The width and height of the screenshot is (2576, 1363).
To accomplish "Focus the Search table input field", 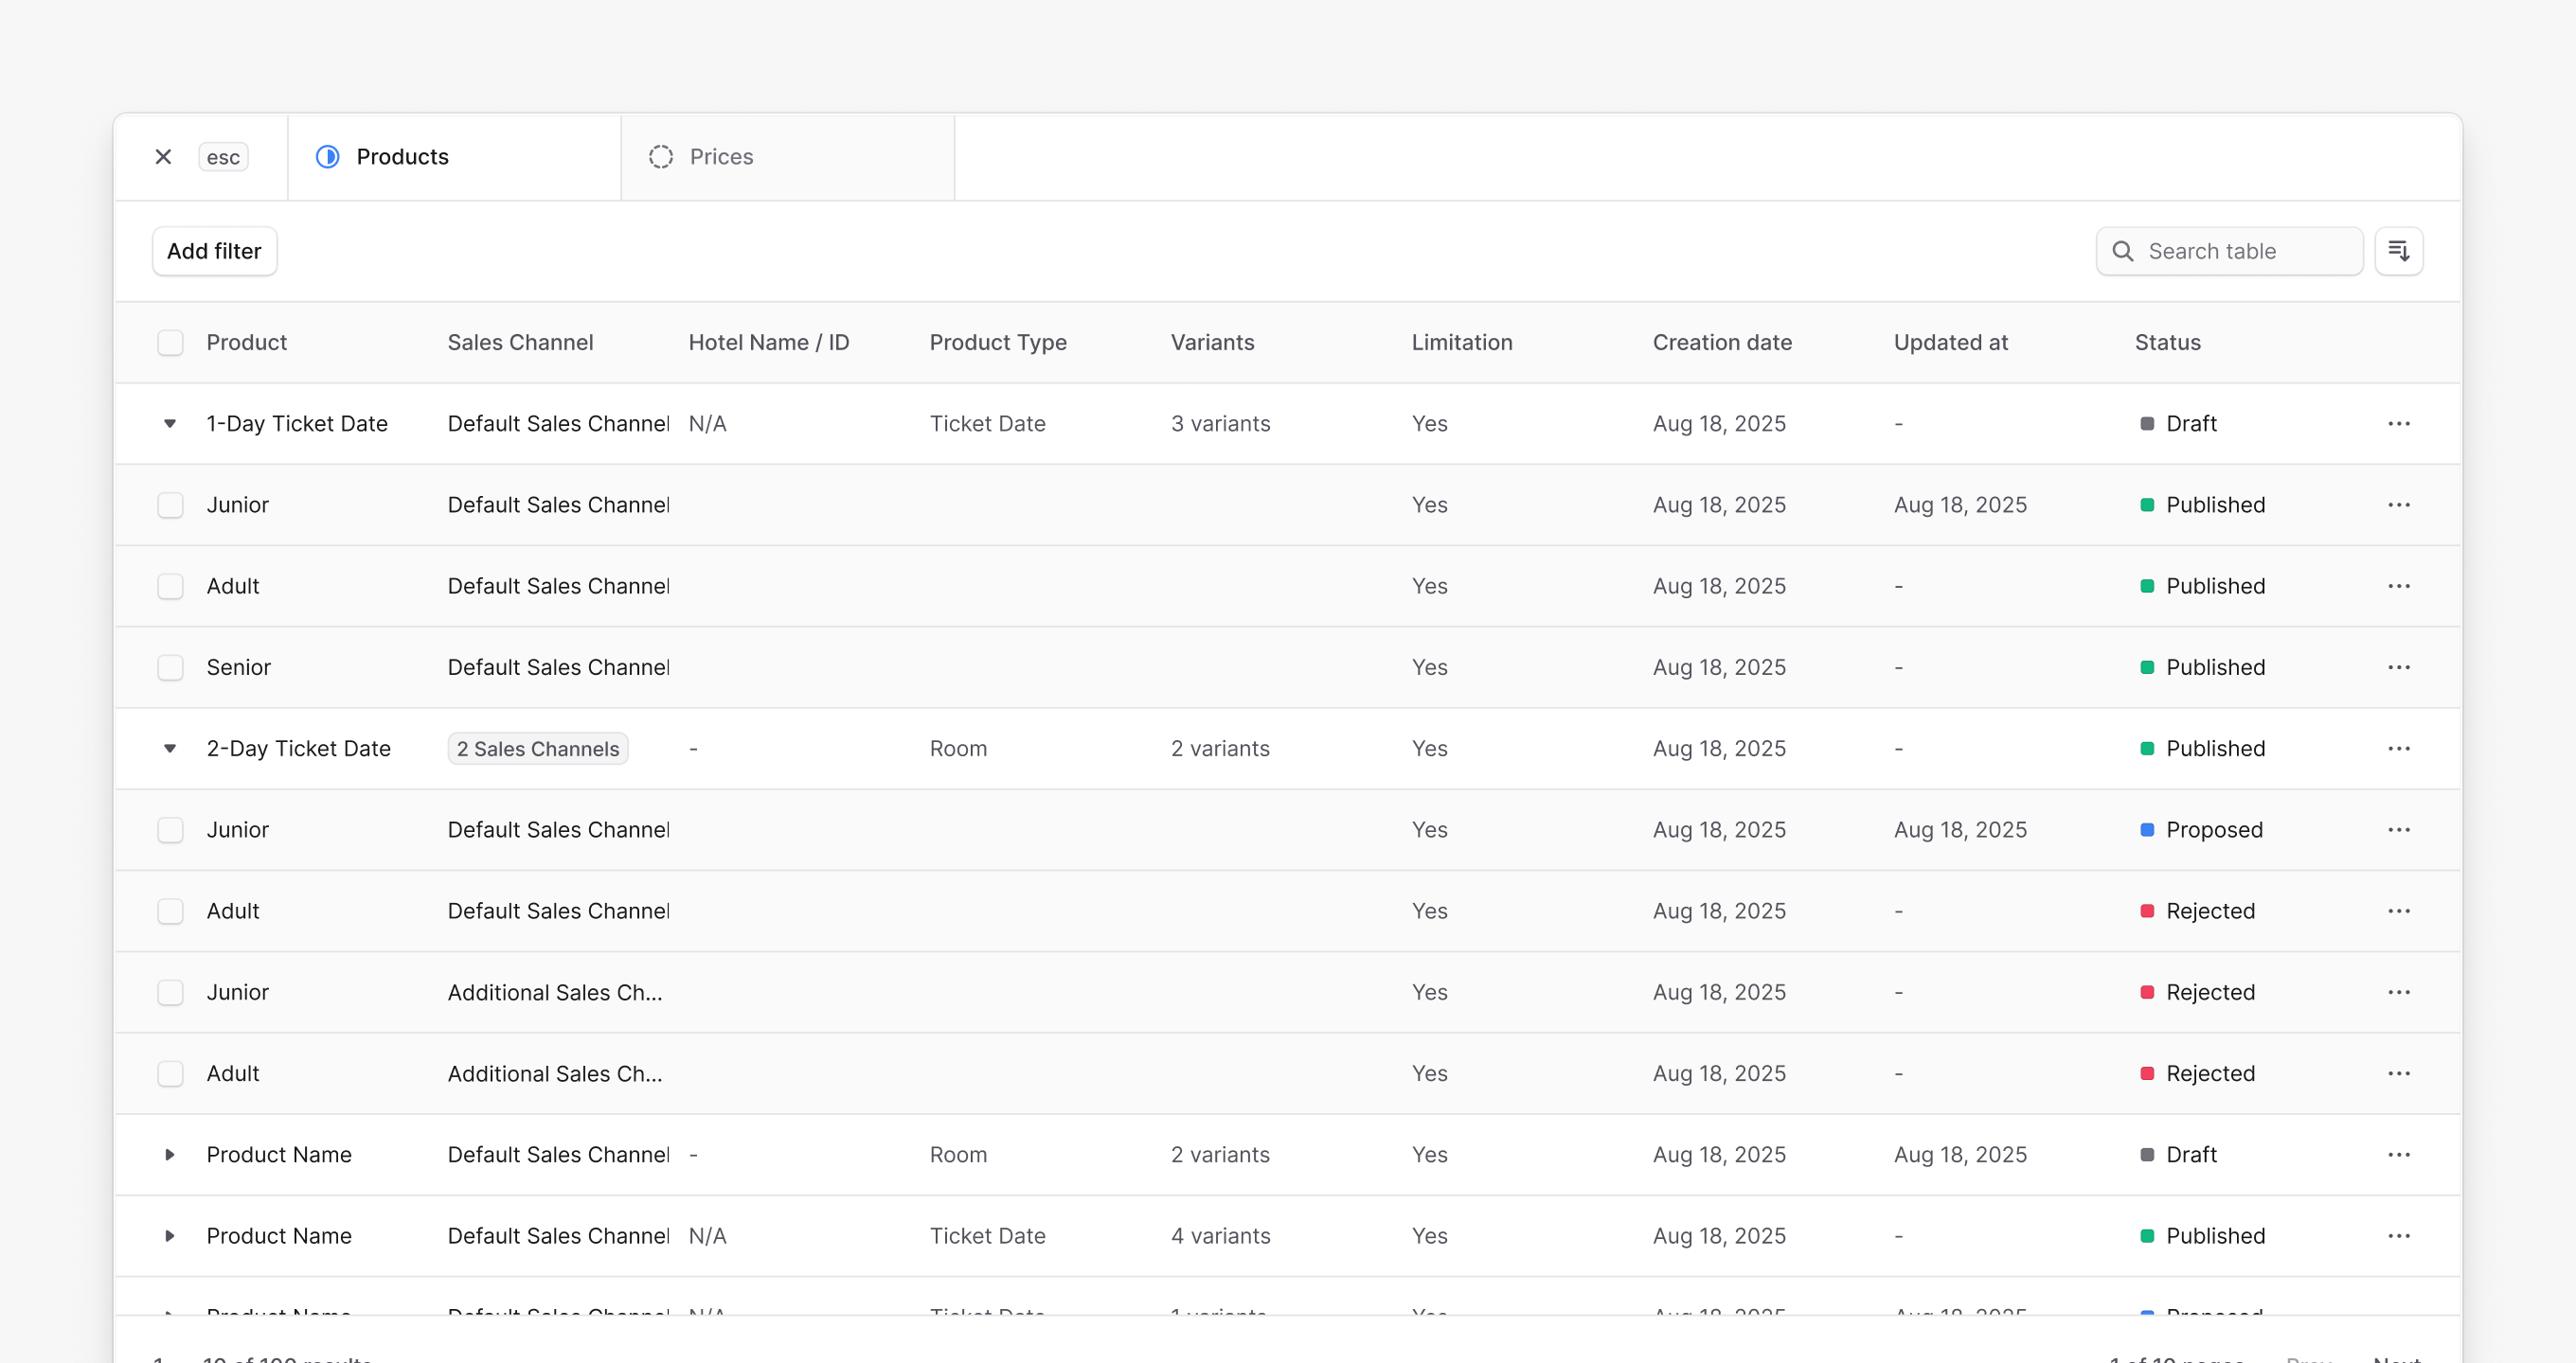I will pyautogui.click(x=2229, y=251).
